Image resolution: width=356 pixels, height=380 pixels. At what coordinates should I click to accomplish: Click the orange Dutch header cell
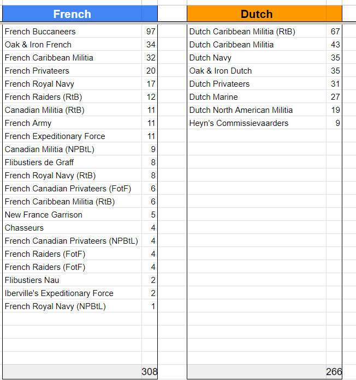click(257, 14)
